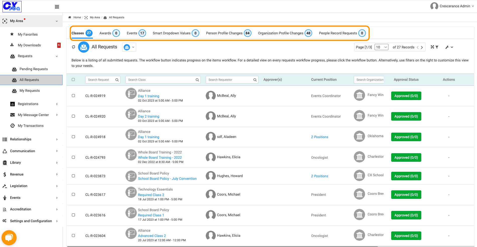Click search magnifier in Search Request field
The width and height of the screenshot is (477, 247).
[x=117, y=80]
